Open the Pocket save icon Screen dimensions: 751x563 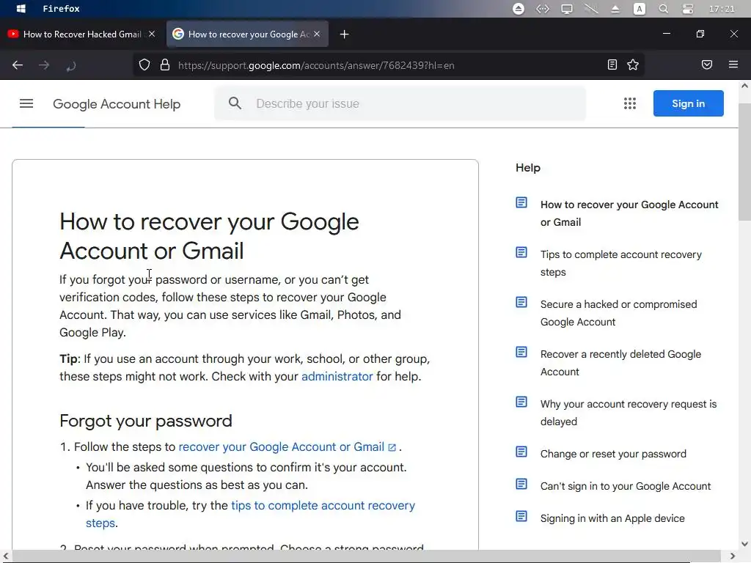tap(707, 65)
